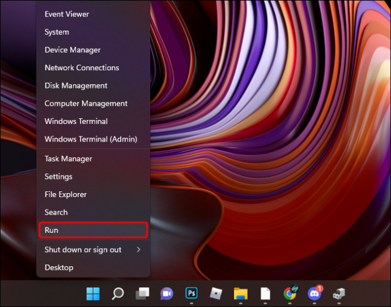Screen dimensions: 391x307
Task: Launch Windows Terminal from menu
Action: [93, 121]
